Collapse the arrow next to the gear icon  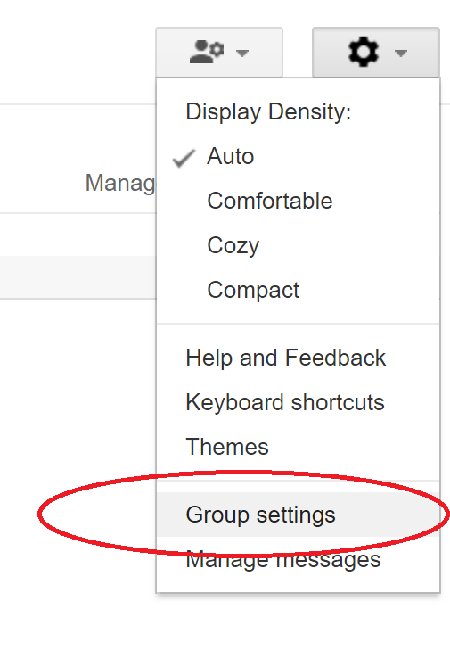coord(401,53)
